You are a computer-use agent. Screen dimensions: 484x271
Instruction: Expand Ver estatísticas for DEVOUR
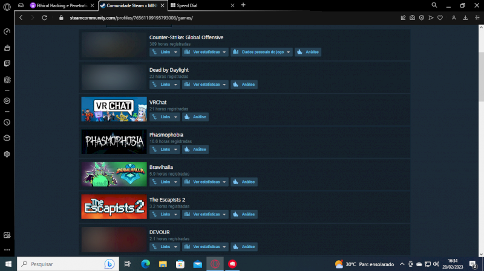(205, 247)
